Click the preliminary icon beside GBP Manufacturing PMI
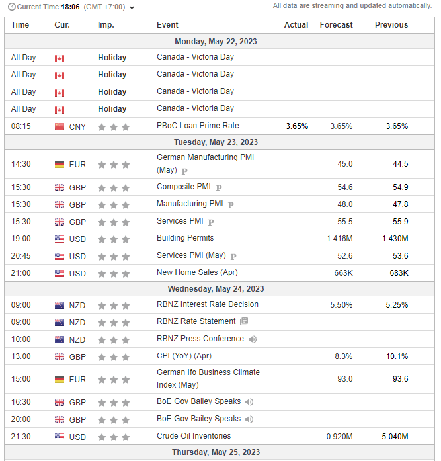The image size is (441, 461). click(230, 205)
